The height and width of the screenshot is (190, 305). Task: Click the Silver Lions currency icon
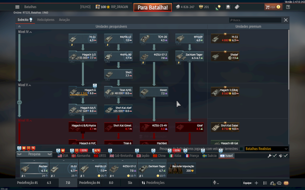point(178,7)
